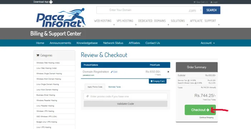Click the Categories cart icon
The image size is (251, 129).
point(38,55)
